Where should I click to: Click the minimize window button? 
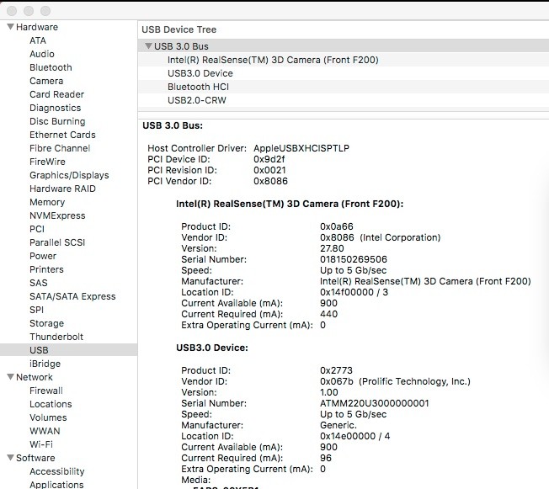(29, 11)
